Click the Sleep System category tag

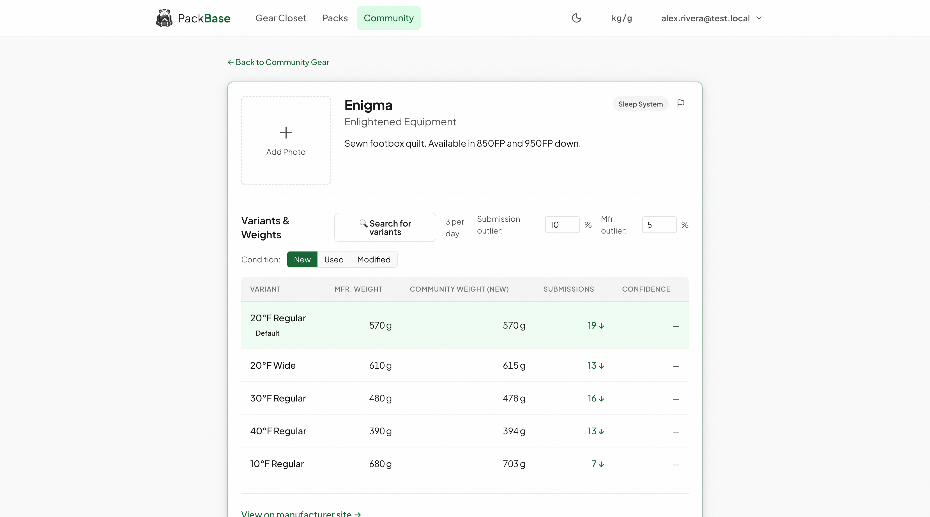coord(641,104)
